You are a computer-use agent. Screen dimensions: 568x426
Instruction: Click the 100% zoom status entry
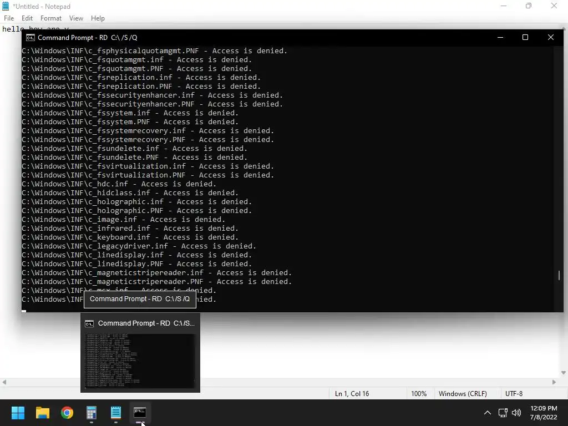click(419, 394)
